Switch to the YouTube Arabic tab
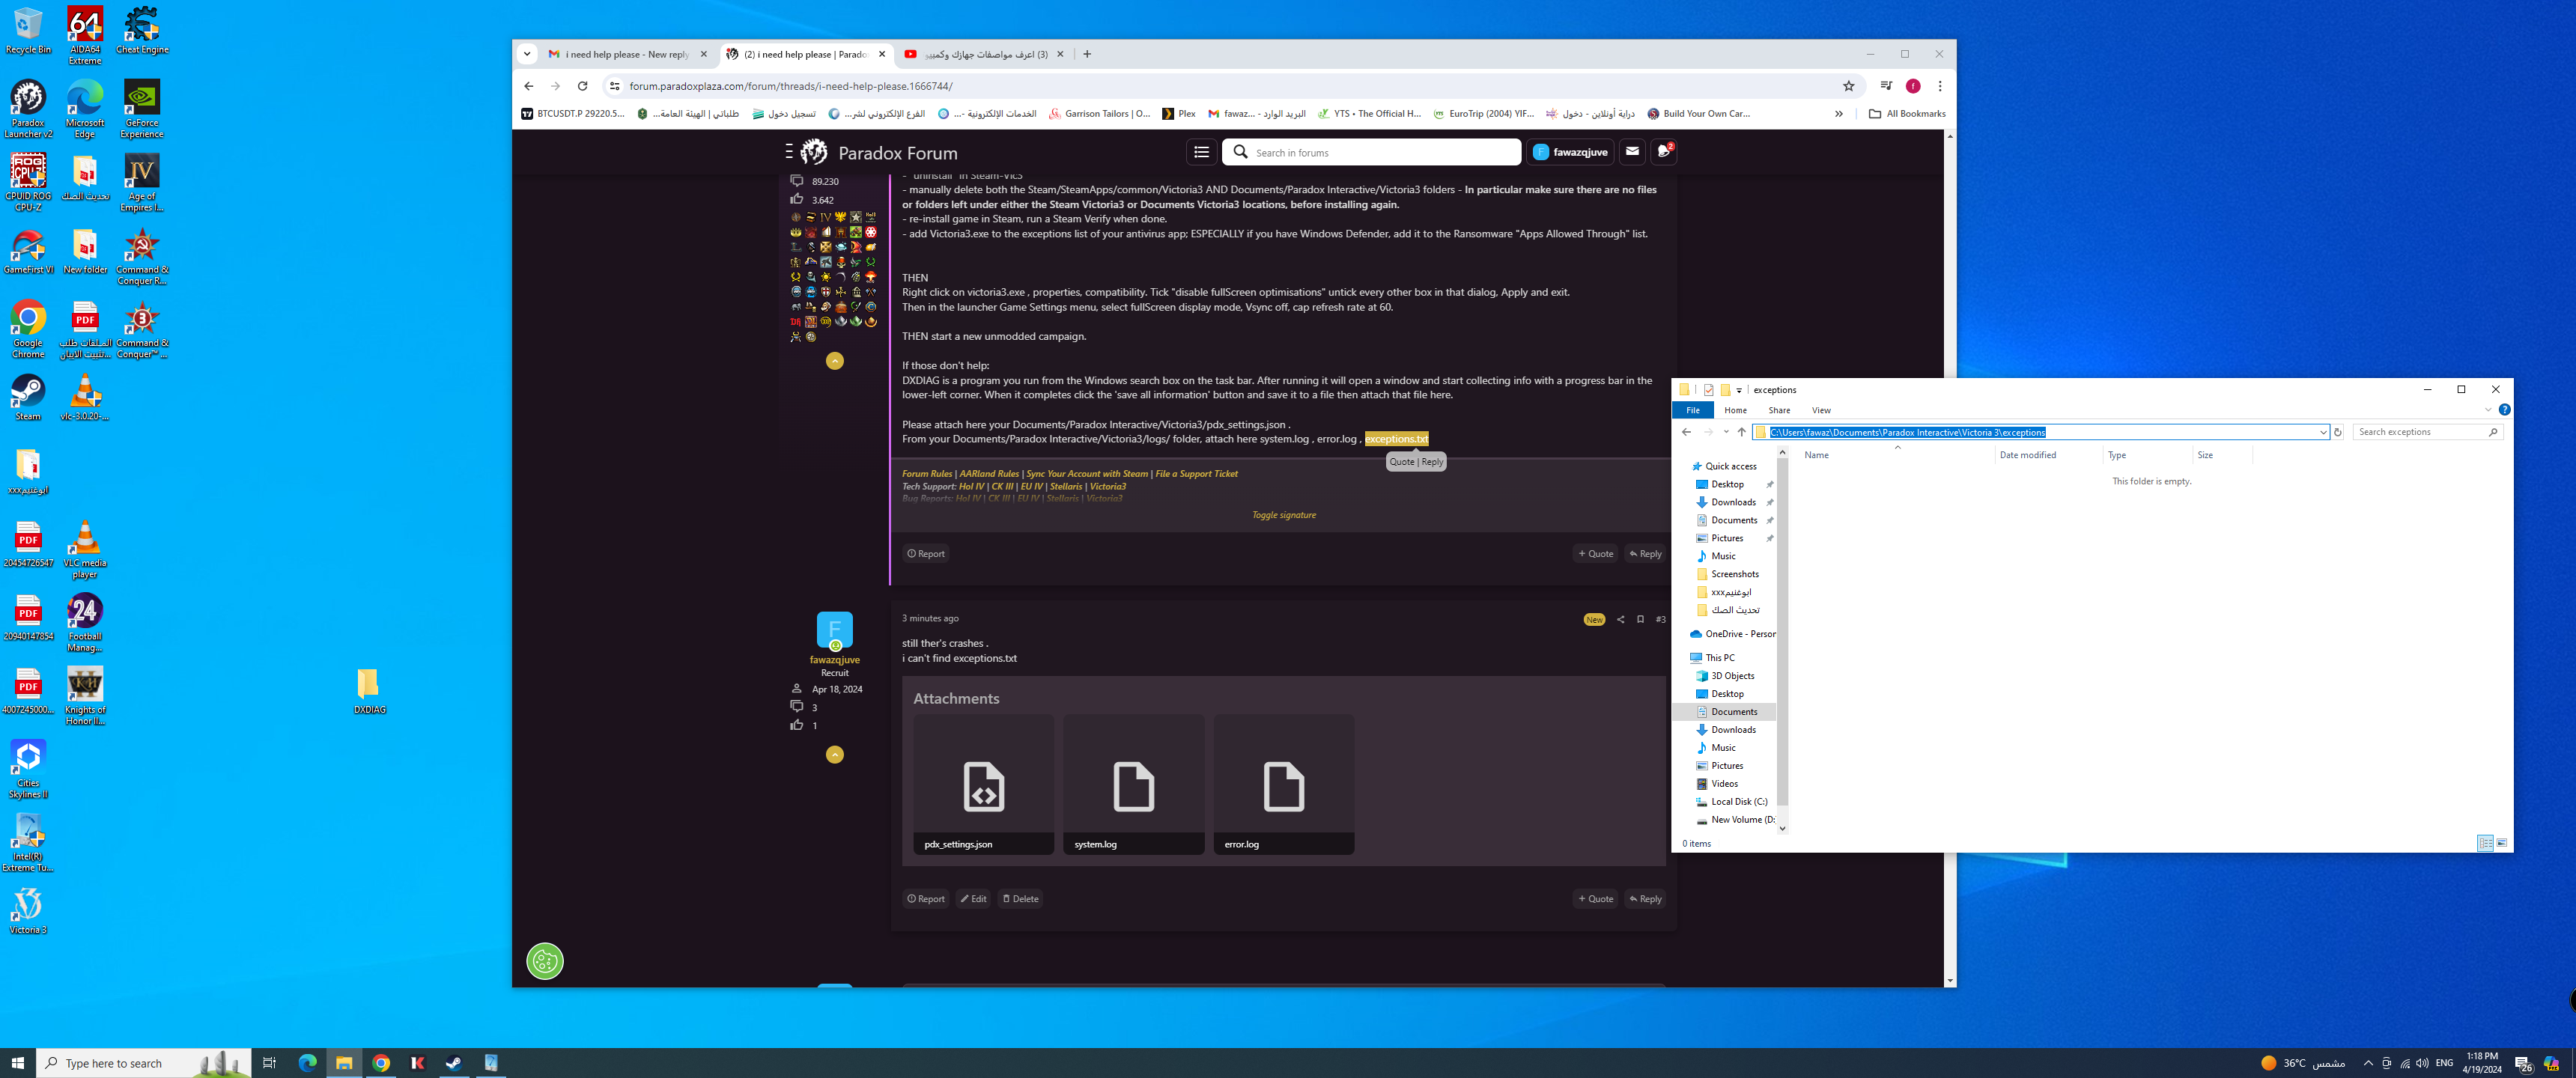The height and width of the screenshot is (1078, 2576). (984, 54)
